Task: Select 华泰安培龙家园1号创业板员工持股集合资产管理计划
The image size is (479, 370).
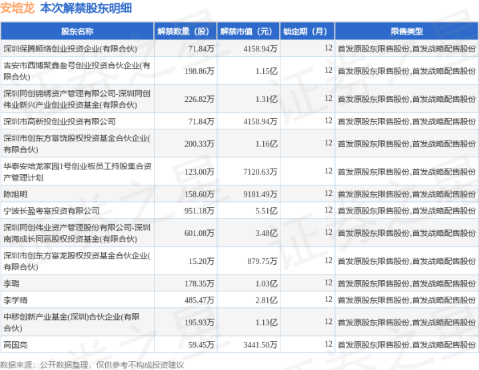Action: (x=77, y=172)
